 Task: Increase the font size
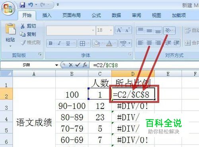pos(119,30)
